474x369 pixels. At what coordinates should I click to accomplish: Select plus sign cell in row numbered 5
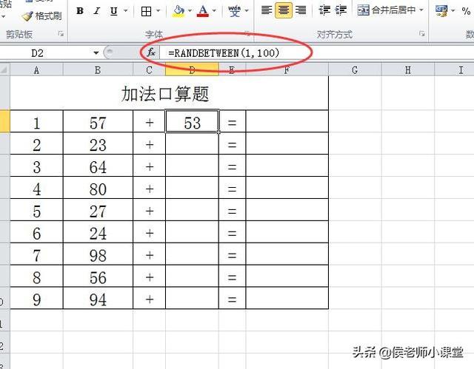tap(150, 210)
